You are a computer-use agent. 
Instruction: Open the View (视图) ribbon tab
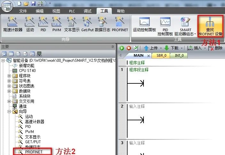pos(56,11)
